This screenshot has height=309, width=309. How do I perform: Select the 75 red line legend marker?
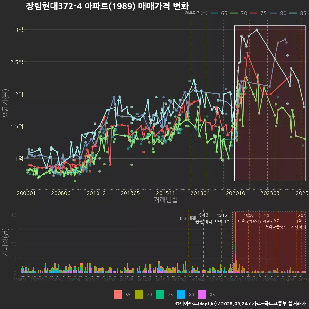254,13
